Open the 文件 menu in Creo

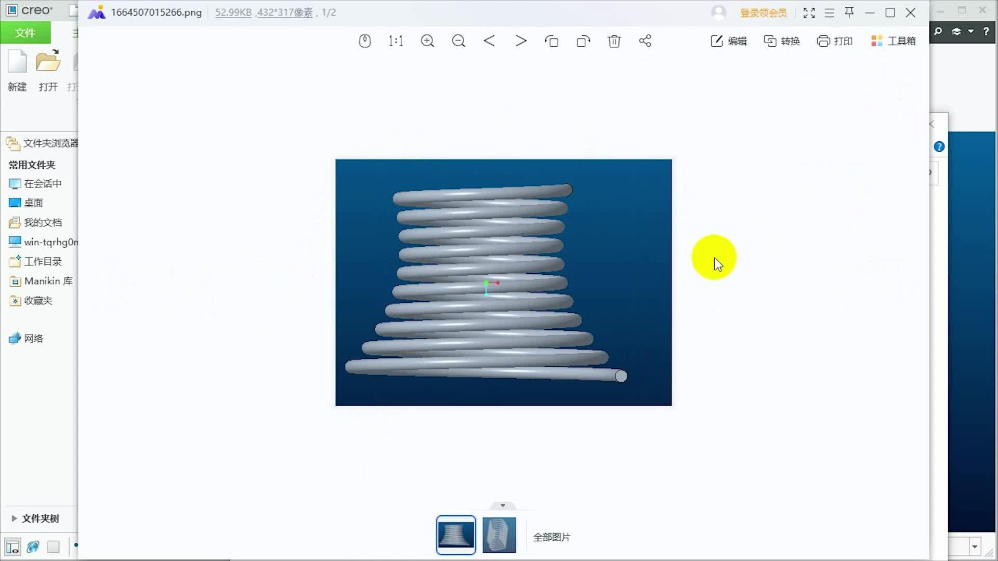pos(25,33)
